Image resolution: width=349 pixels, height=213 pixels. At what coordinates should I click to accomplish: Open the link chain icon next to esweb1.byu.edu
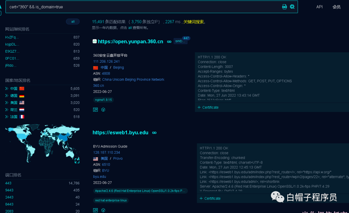pos(154,133)
